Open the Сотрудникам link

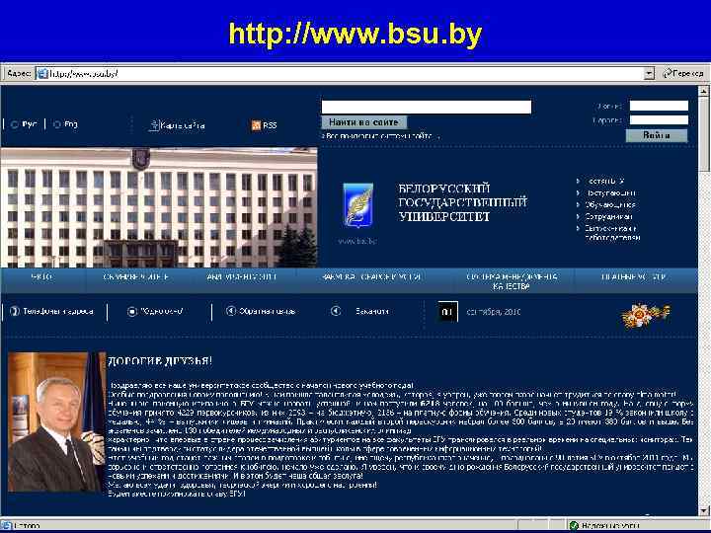(608, 216)
